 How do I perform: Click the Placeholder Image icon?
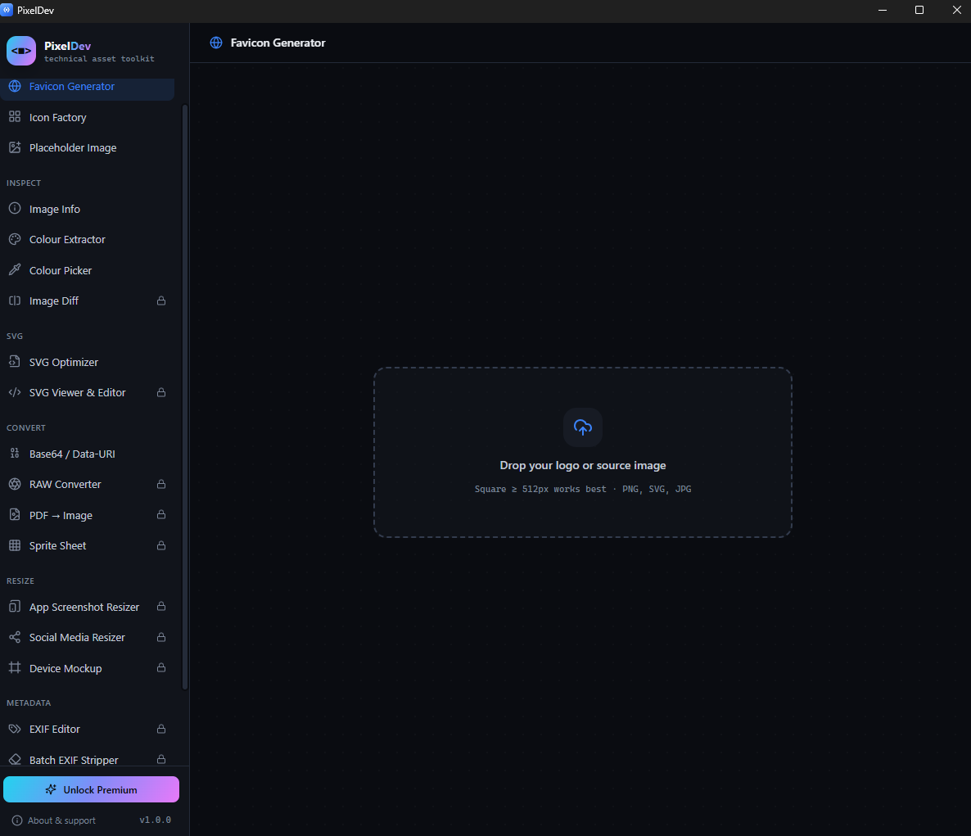click(x=15, y=147)
